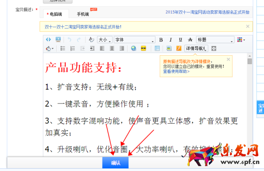Open the 查看使用帮助 link

[176, 71]
